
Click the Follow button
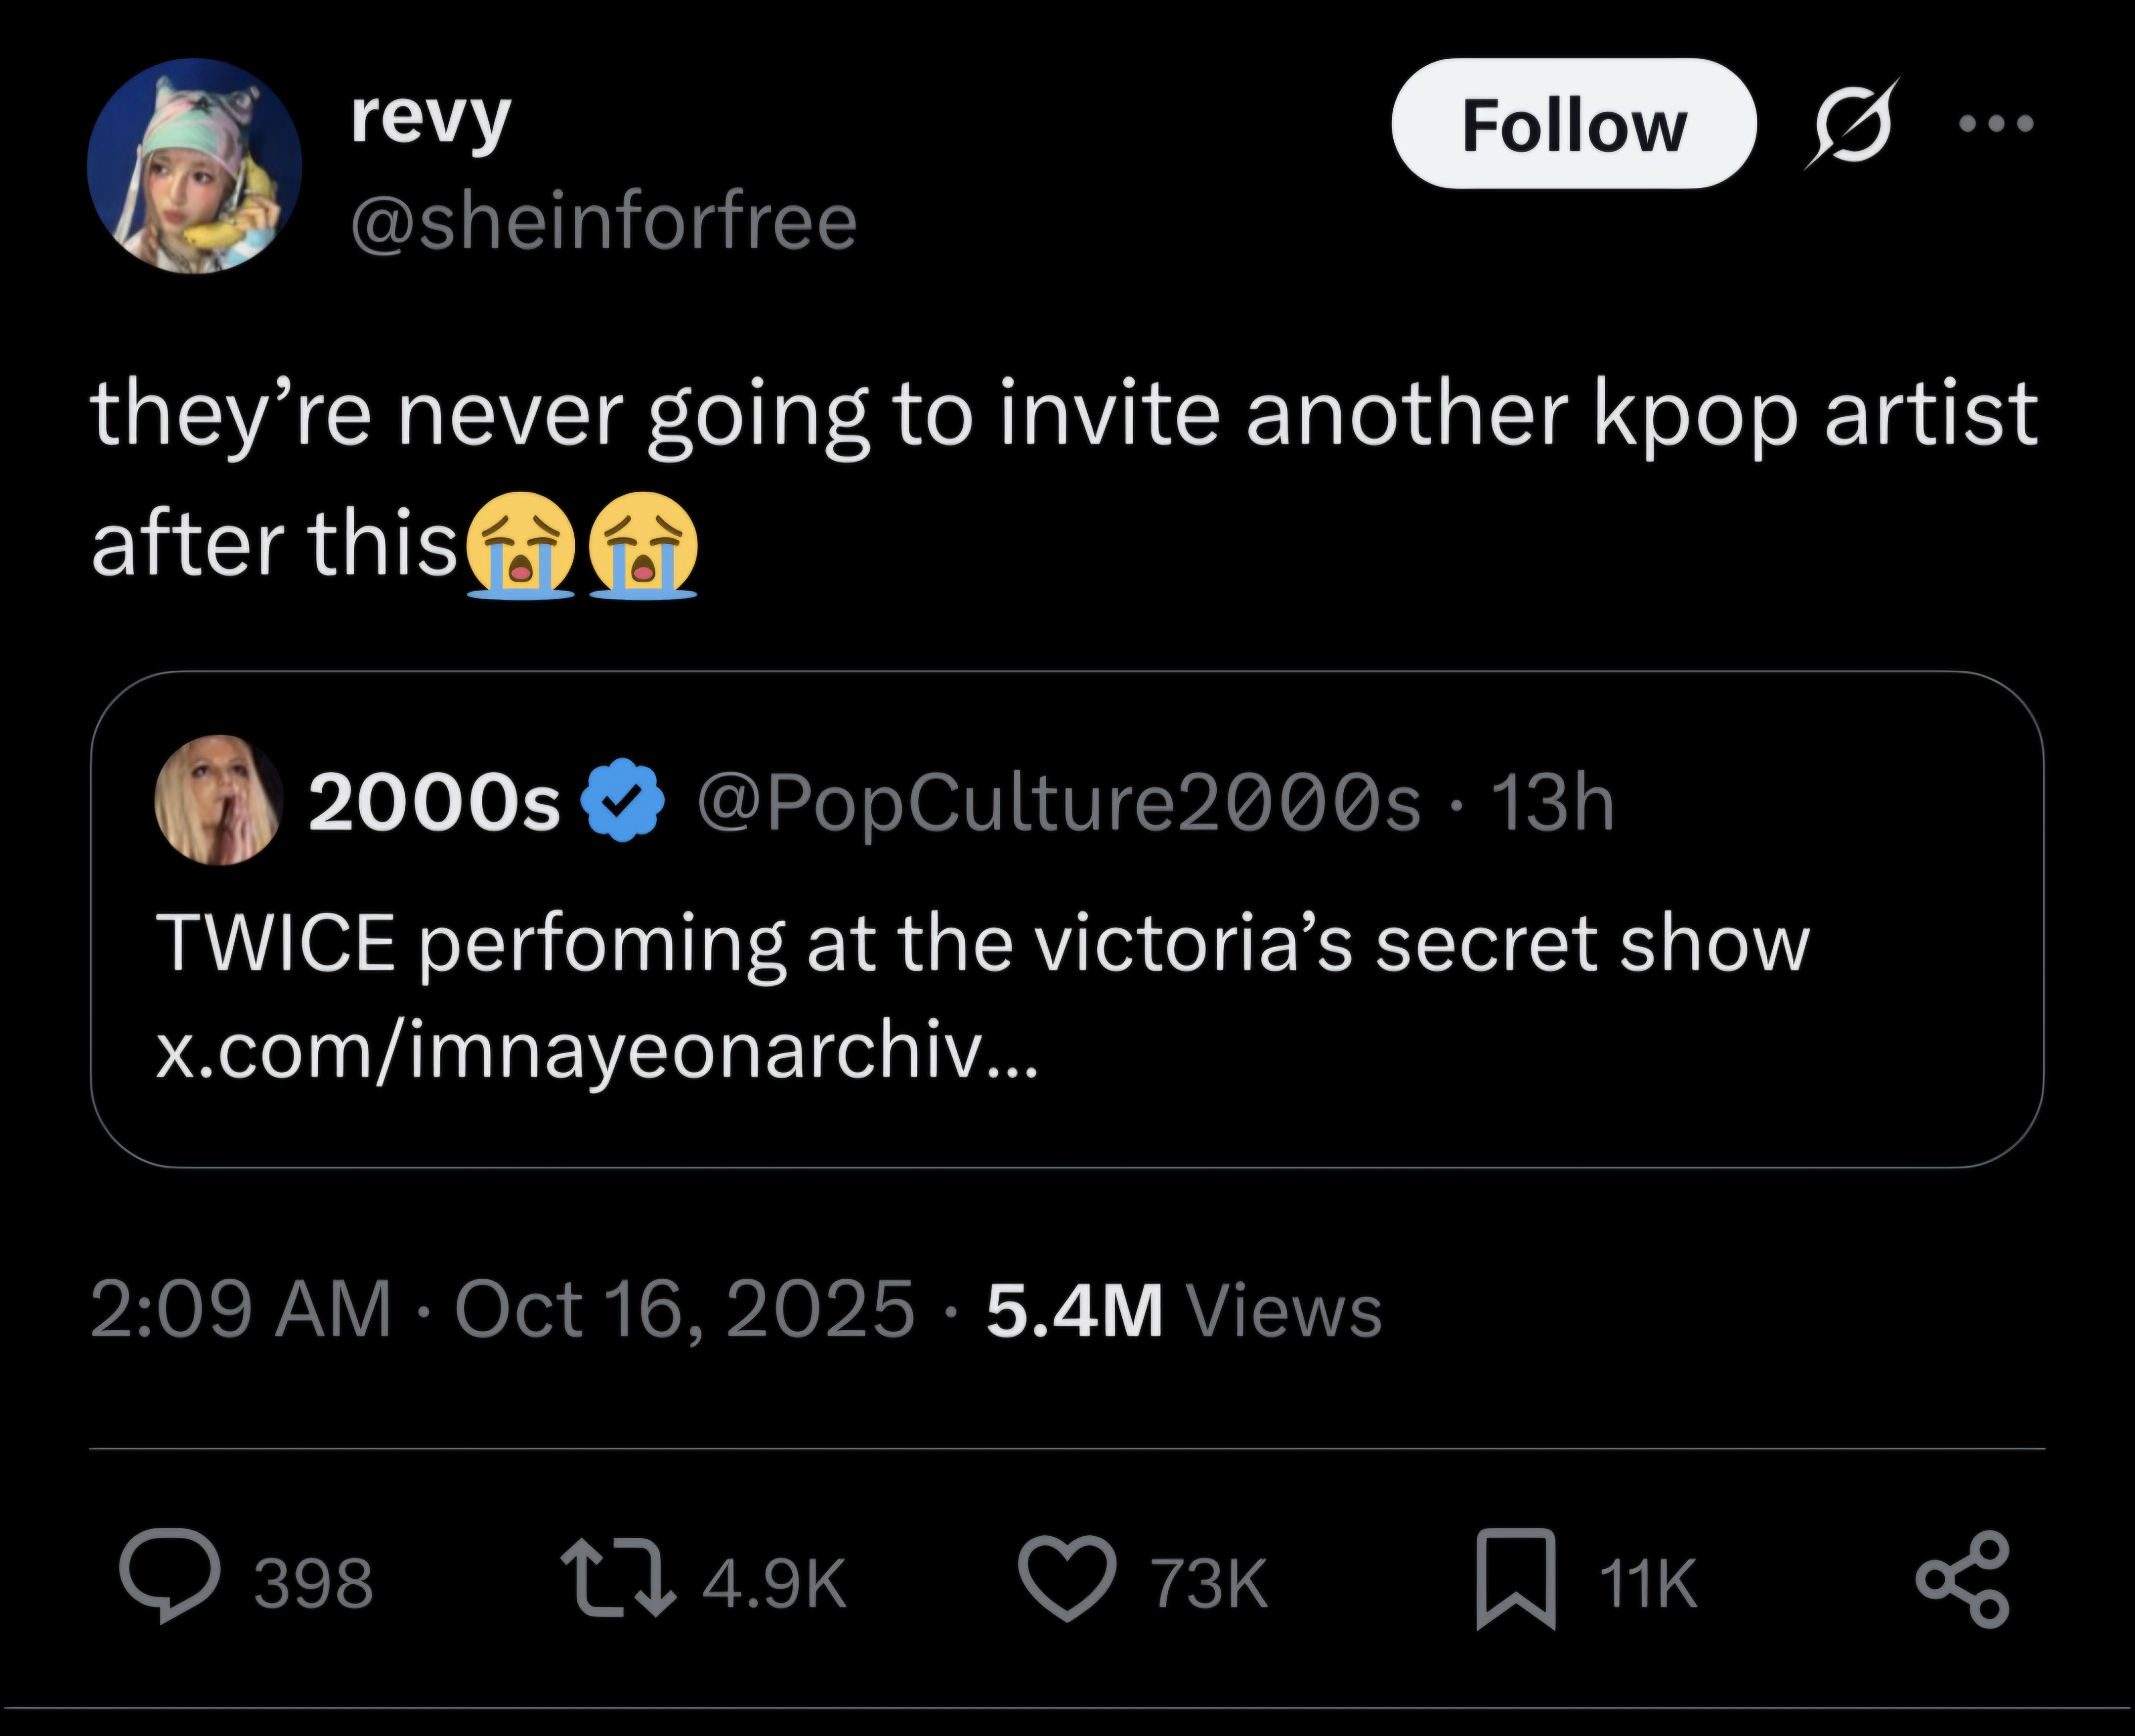point(1573,124)
